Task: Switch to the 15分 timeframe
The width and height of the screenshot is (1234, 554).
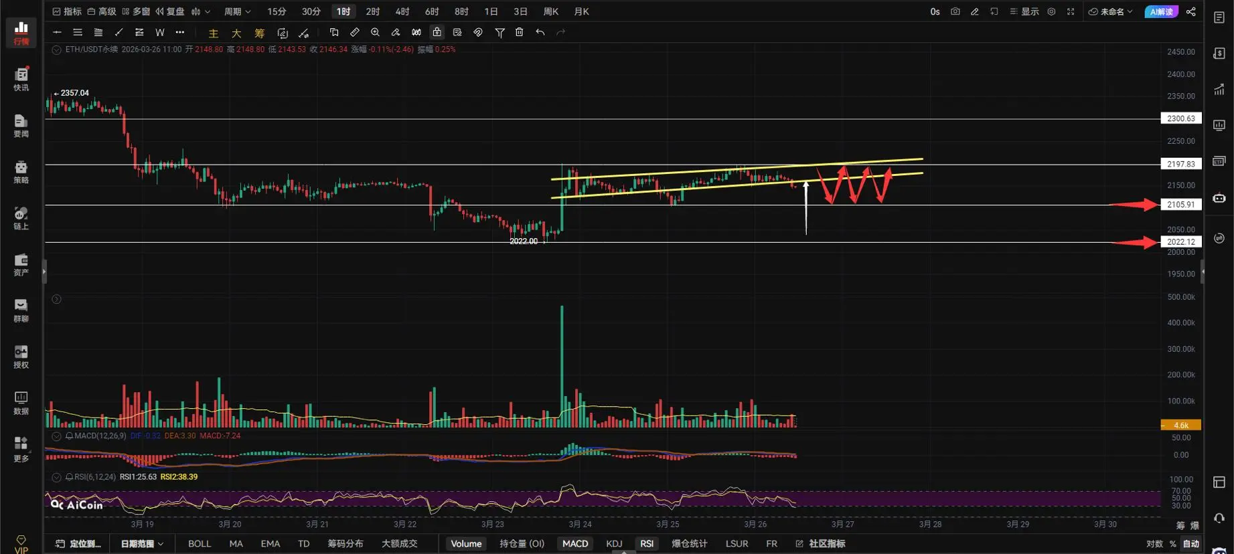Action: pos(277,11)
